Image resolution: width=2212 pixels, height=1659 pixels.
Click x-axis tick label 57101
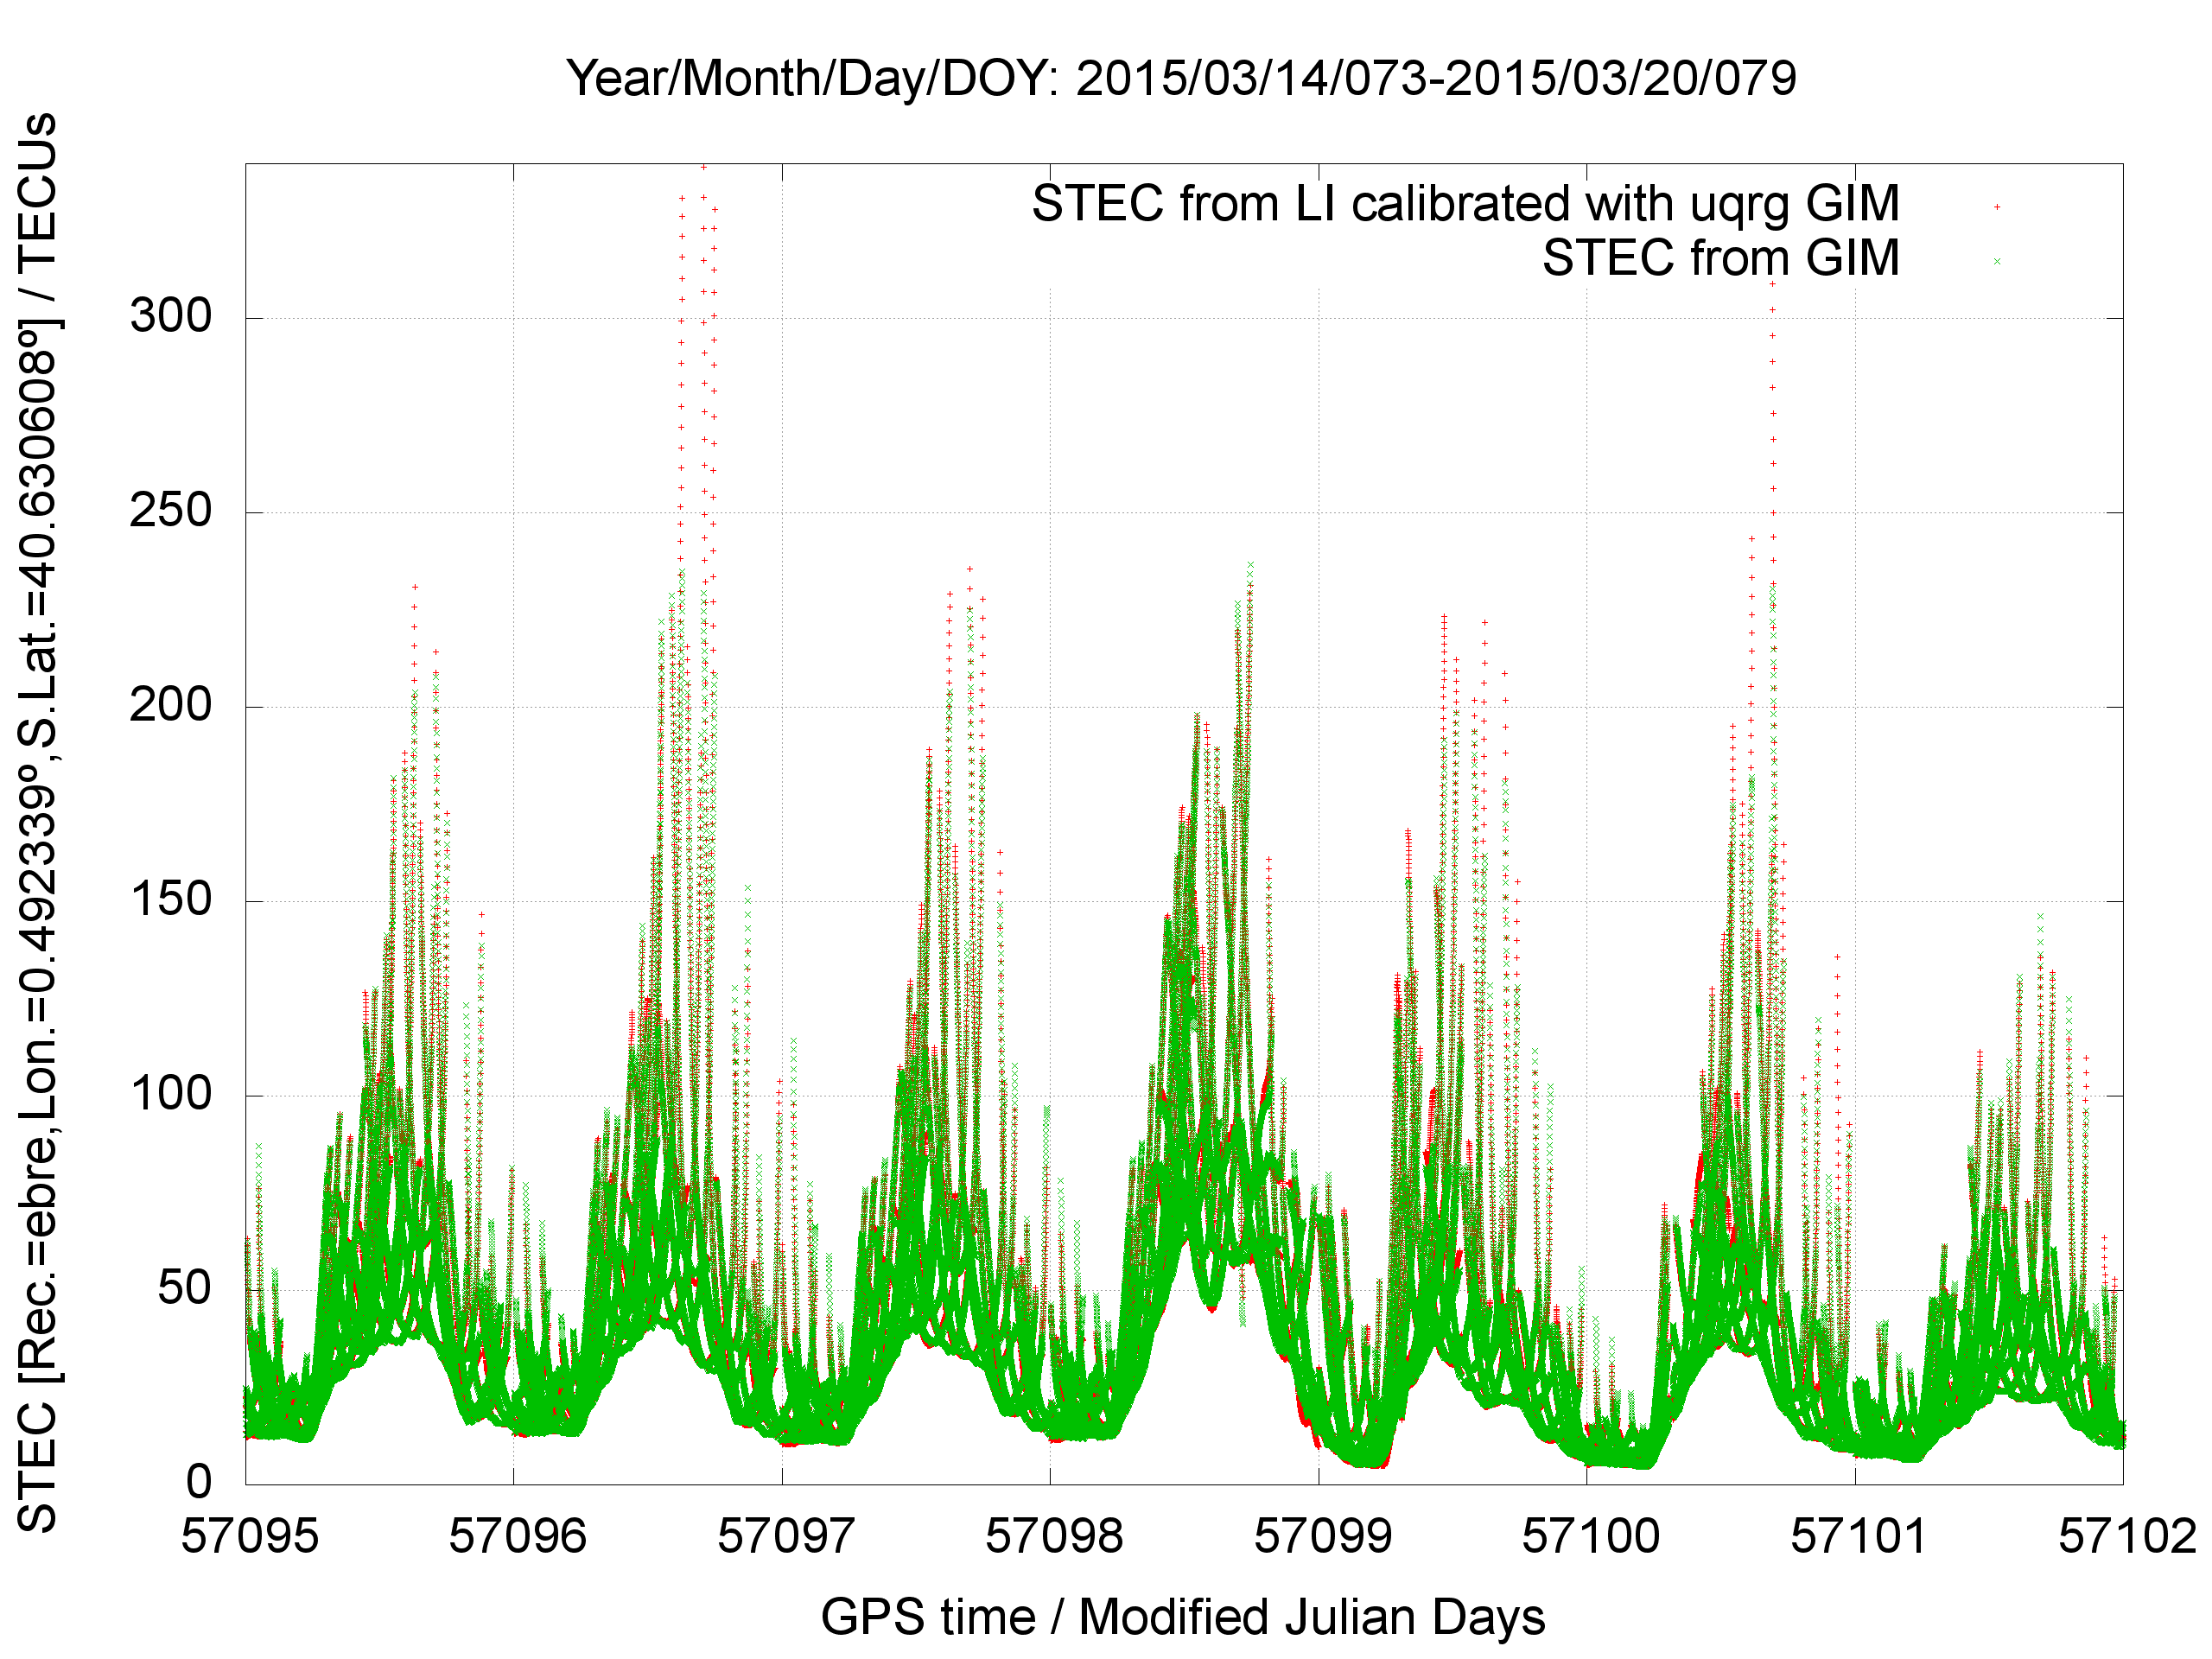(1858, 1536)
